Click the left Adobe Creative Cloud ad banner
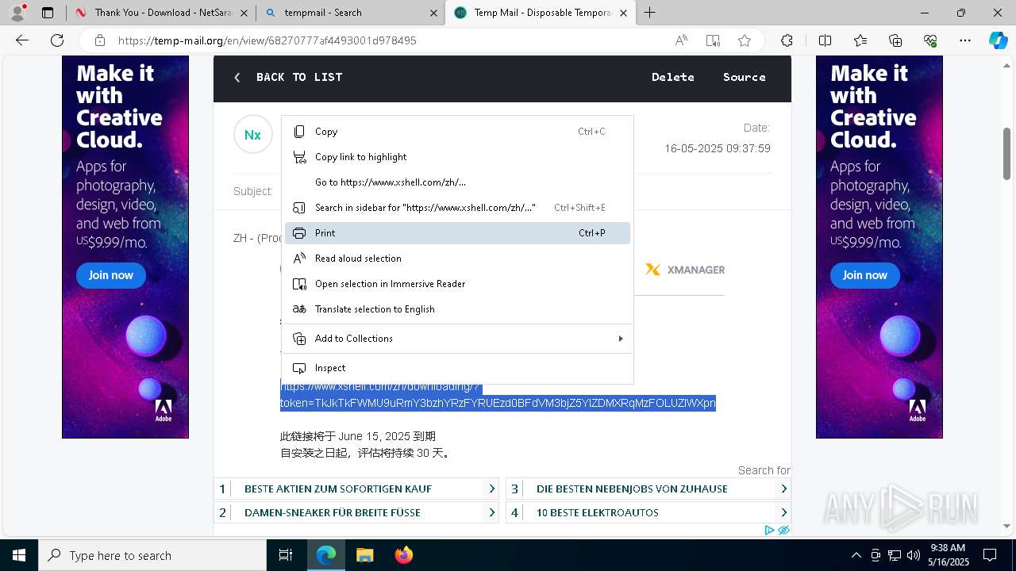Image resolution: width=1016 pixels, height=571 pixels. click(125, 247)
